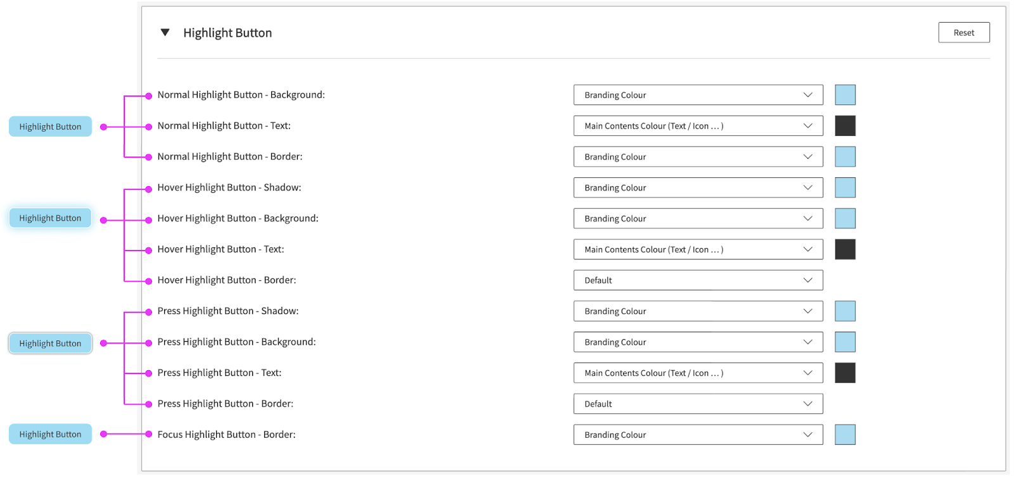1014x479 pixels.
Task: Open Press Highlight Button Text dropdown
Action: pyautogui.click(x=698, y=373)
